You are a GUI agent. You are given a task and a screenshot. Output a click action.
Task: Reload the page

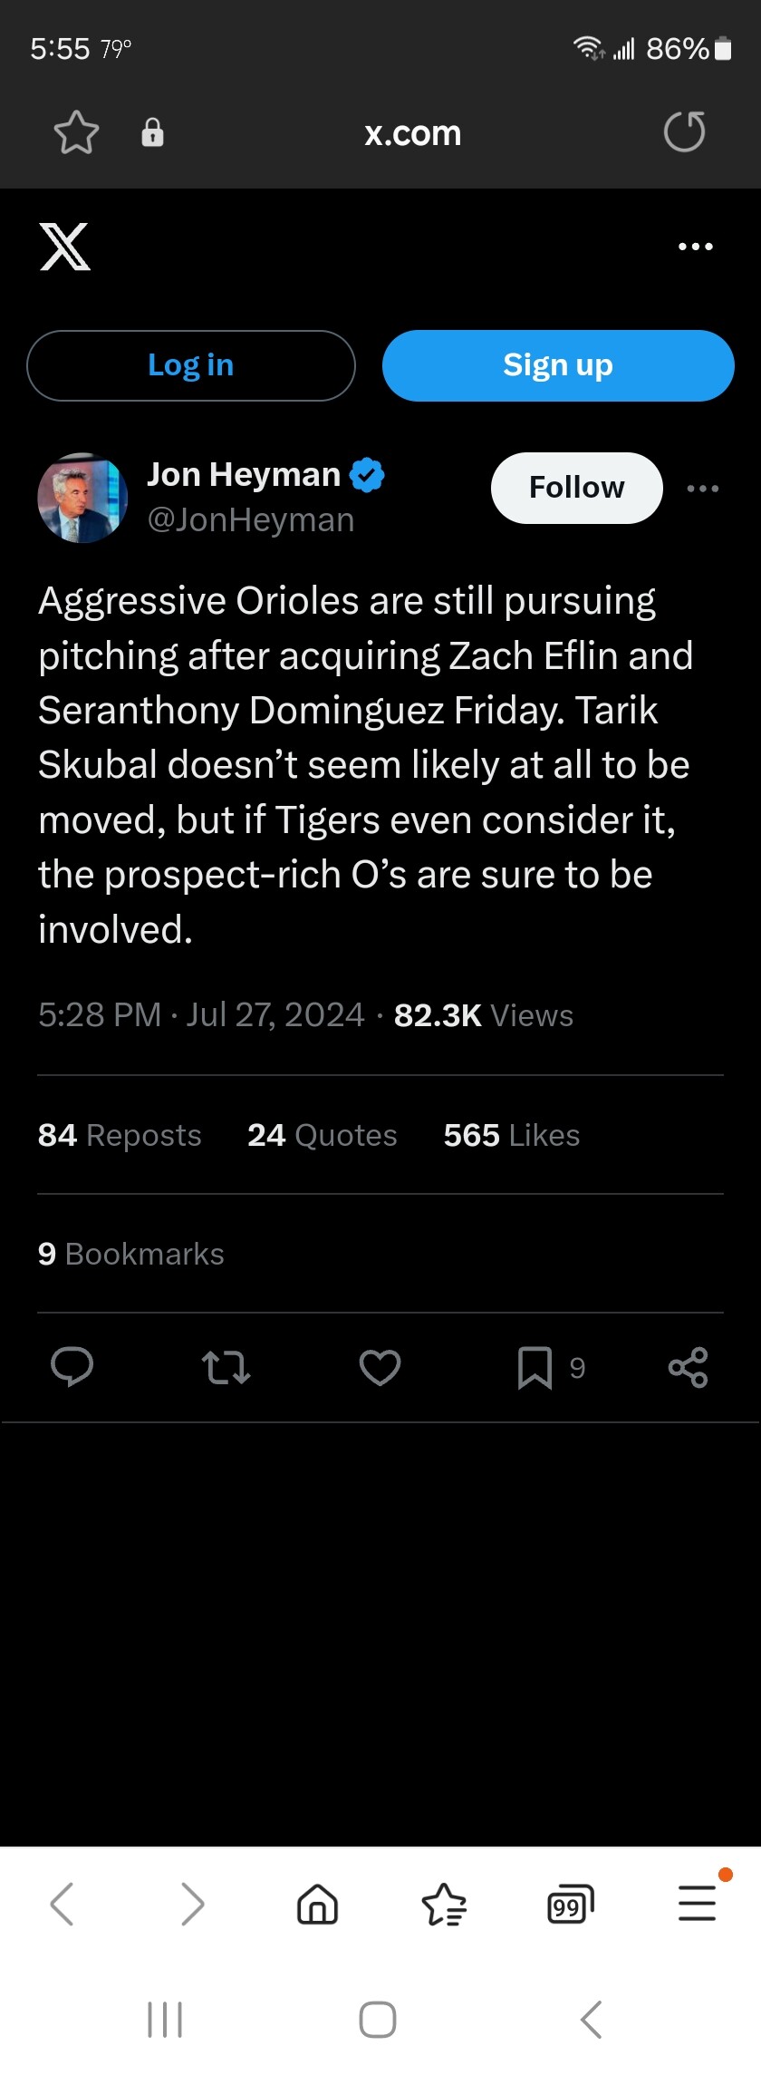click(684, 132)
